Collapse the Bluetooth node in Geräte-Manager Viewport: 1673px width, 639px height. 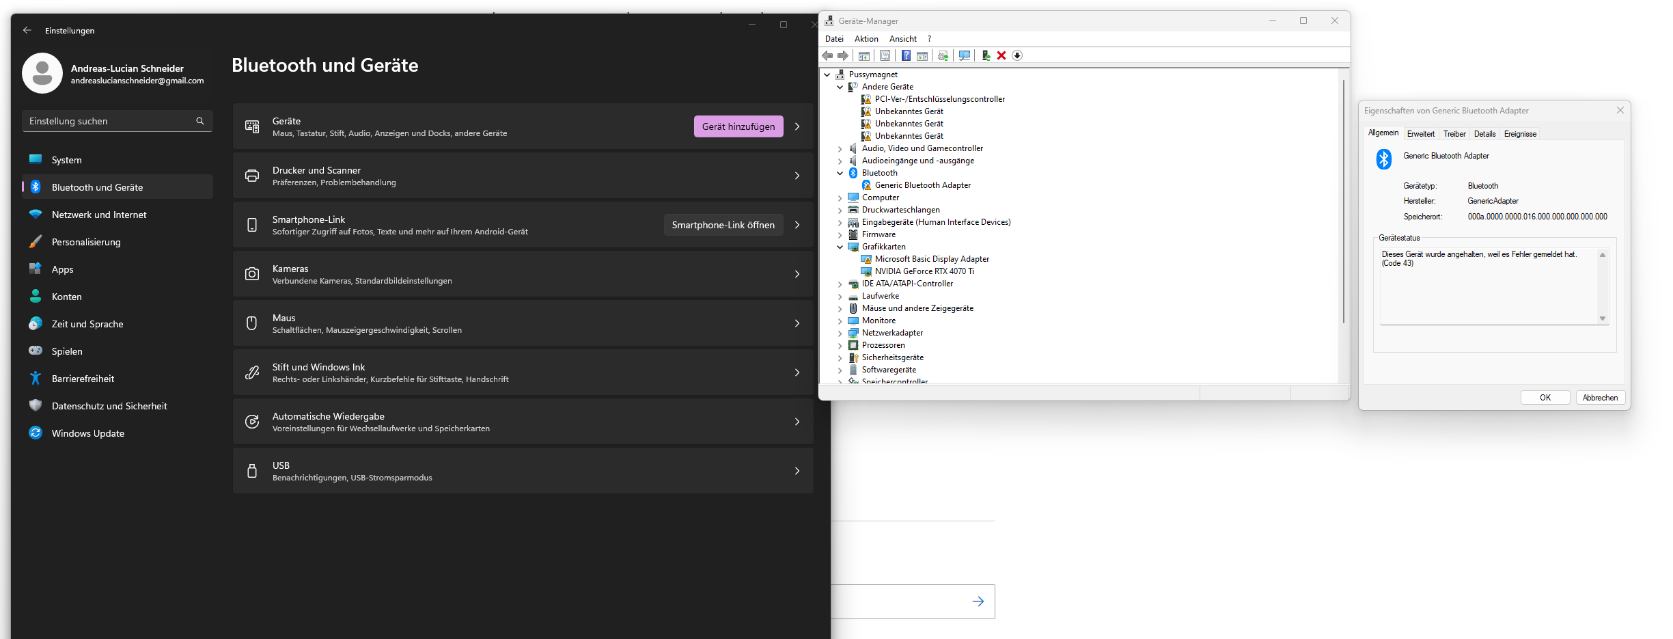[840, 173]
